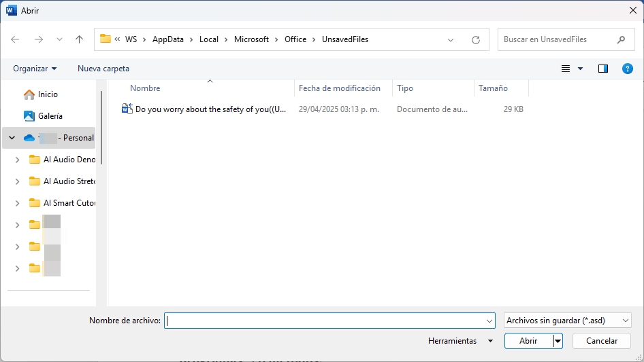Select the 'Do you worry about the safety' file
The height and width of the screenshot is (362, 644).
(211, 109)
